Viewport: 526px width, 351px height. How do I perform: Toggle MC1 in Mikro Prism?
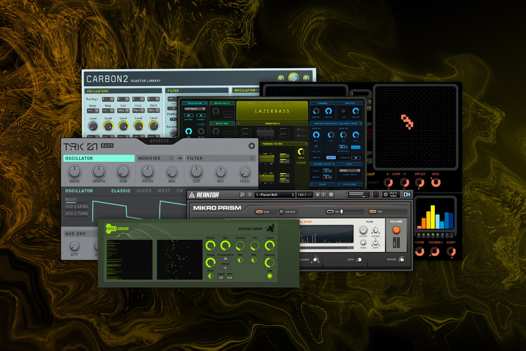click(330, 212)
